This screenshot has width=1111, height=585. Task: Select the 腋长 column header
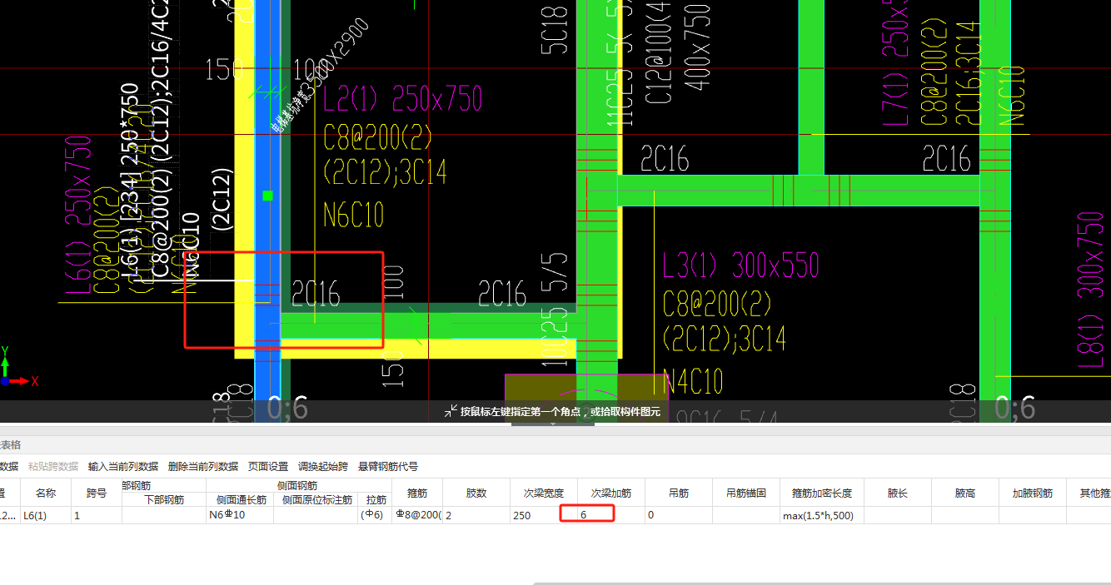tap(898, 493)
